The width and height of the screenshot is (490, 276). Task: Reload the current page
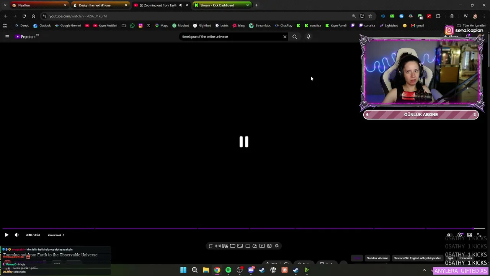coord(24,16)
